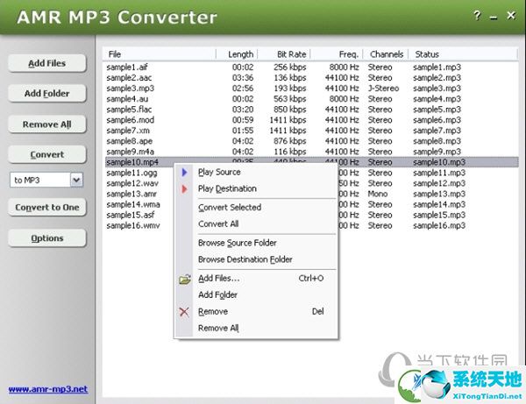
Task: Sort by the File column header
Action: [160, 54]
